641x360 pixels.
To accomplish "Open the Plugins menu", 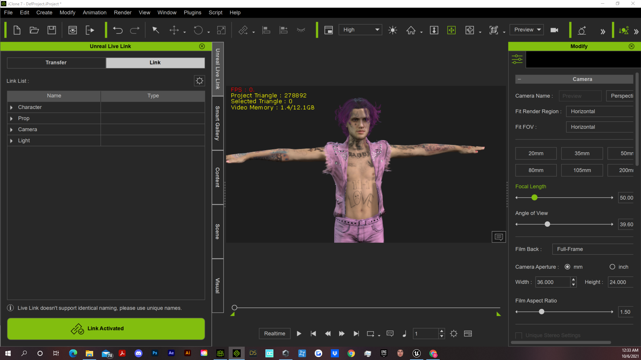I will 192,12.
